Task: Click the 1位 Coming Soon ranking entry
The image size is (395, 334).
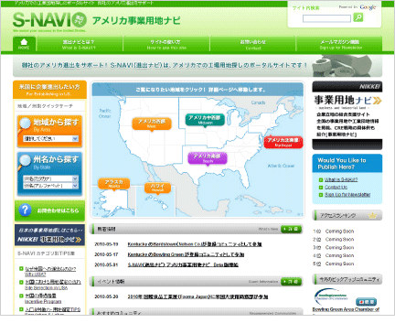Action: point(334,232)
